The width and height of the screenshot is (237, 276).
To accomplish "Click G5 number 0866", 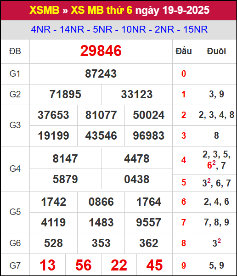I will coord(101,202).
